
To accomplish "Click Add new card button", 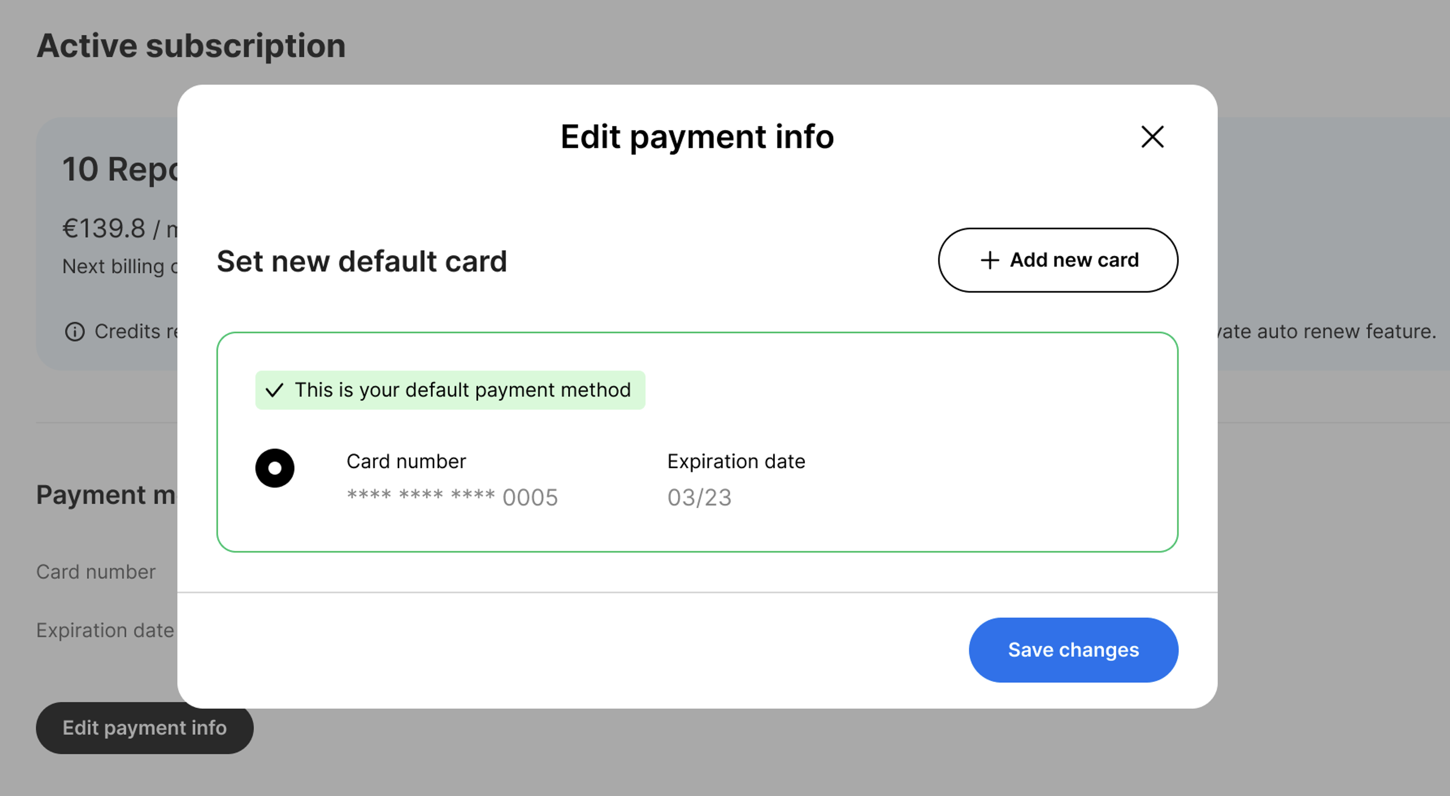I will coord(1058,260).
